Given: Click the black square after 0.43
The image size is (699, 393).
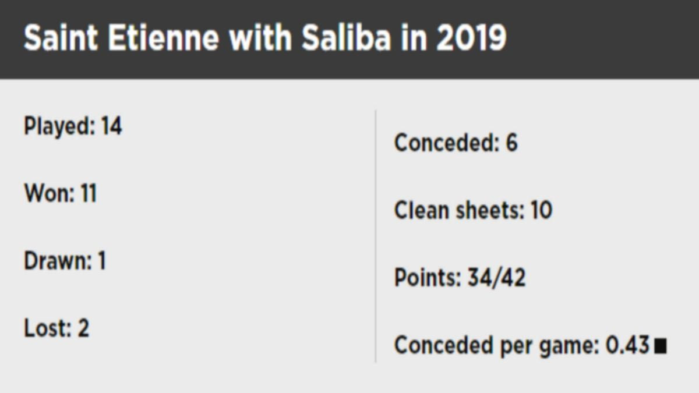Looking at the screenshot, I should click(660, 346).
